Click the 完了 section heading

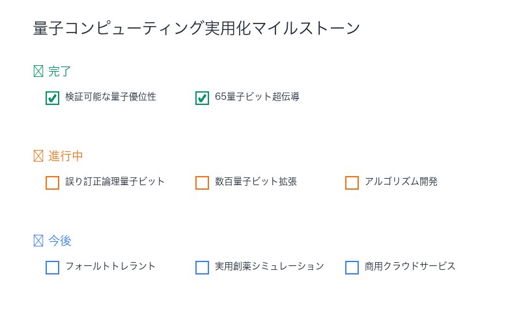click(x=60, y=72)
